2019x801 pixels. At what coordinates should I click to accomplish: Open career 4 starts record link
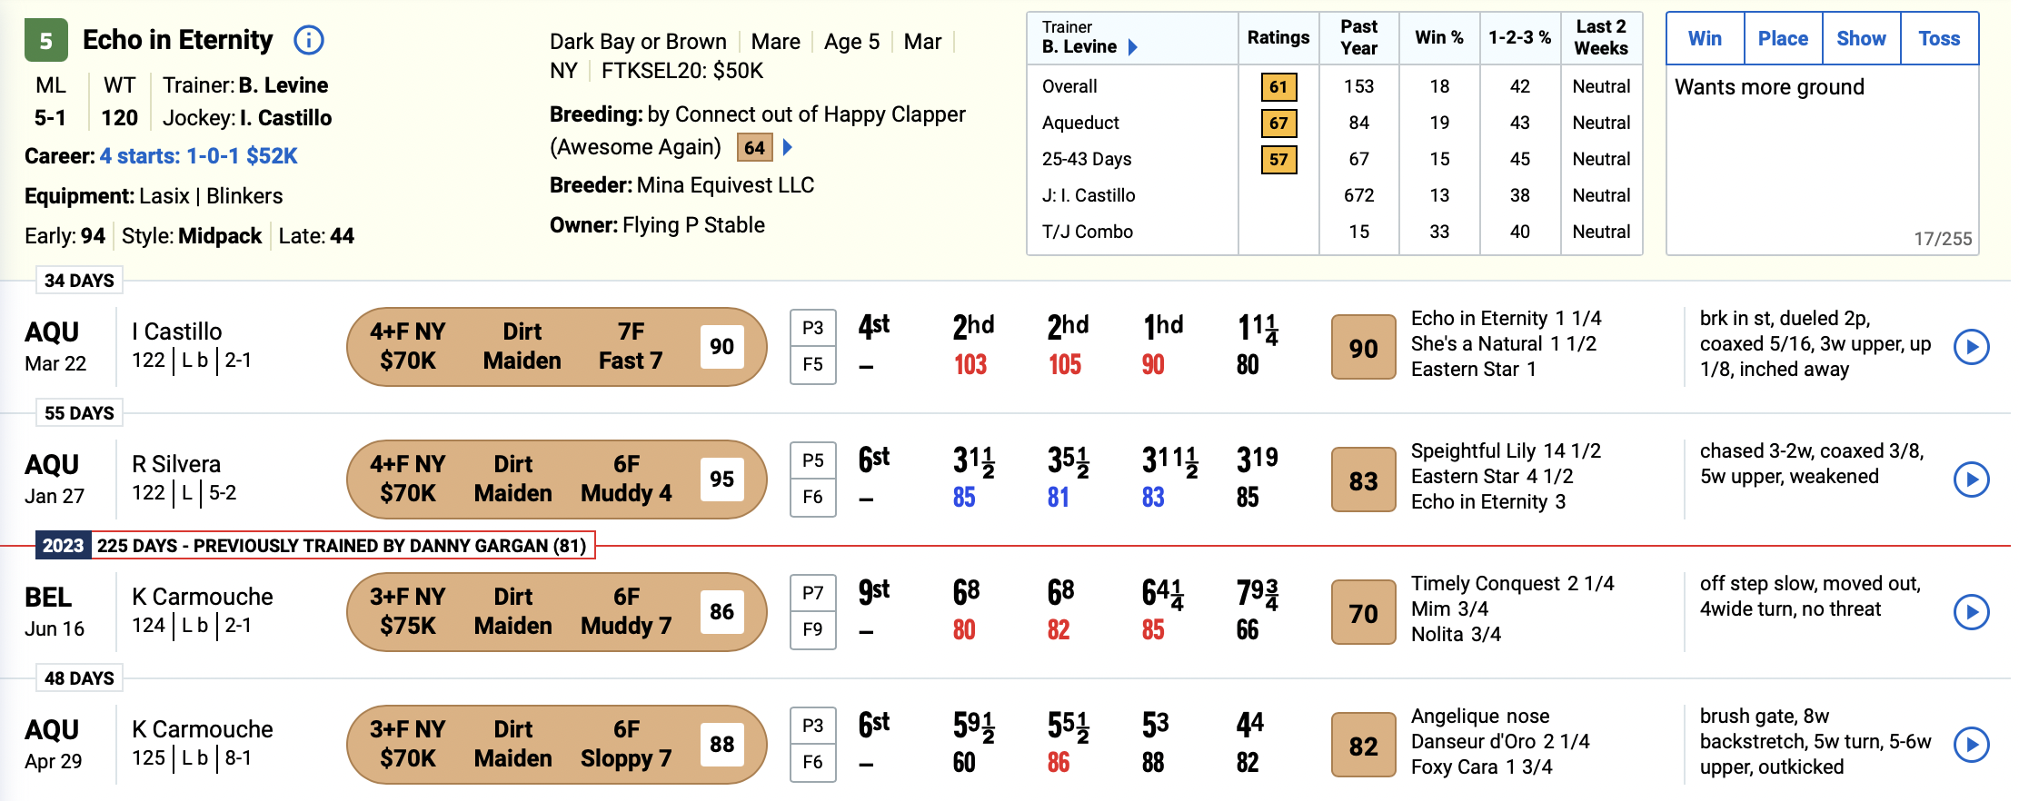[x=198, y=156]
